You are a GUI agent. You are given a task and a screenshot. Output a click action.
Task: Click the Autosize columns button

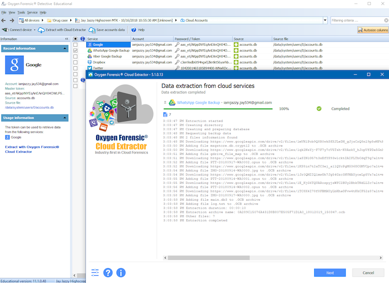point(373,30)
